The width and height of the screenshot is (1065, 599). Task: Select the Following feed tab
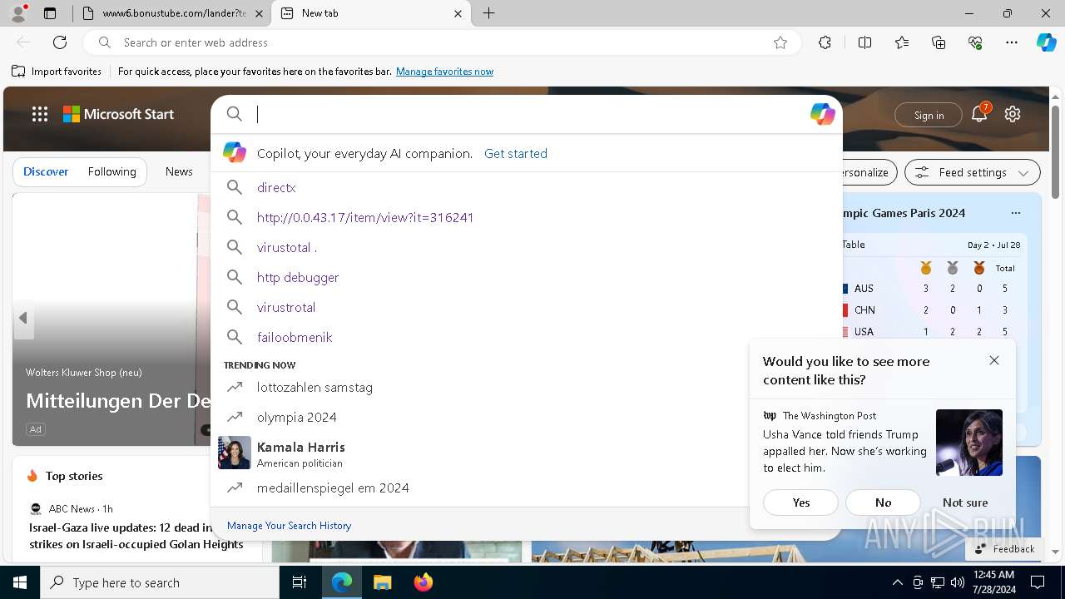[111, 171]
